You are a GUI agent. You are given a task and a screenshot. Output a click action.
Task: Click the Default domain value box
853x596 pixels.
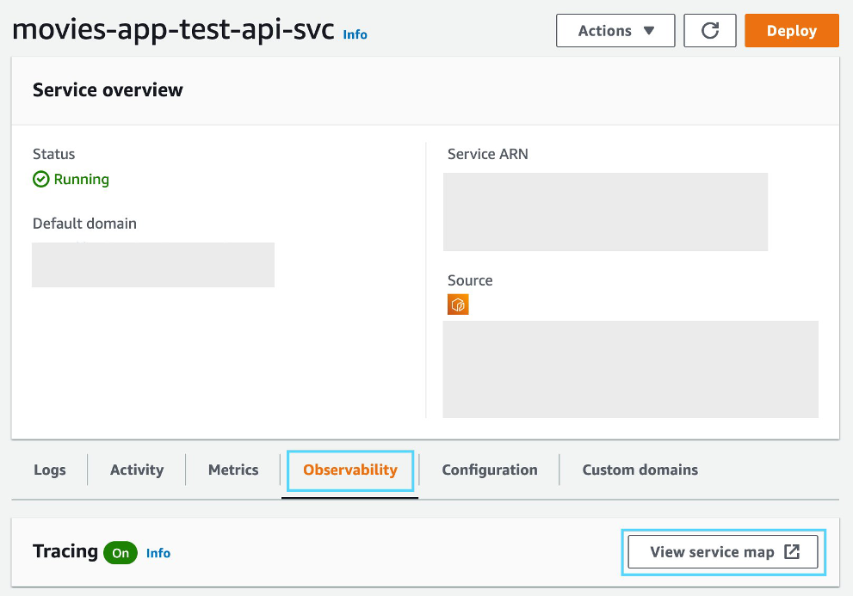coord(153,265)
